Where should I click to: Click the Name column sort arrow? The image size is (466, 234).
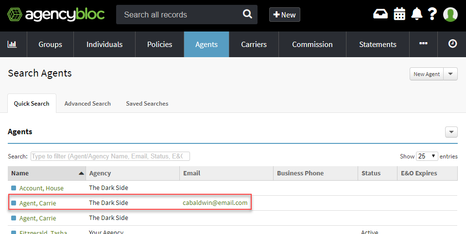pos(81,173)
